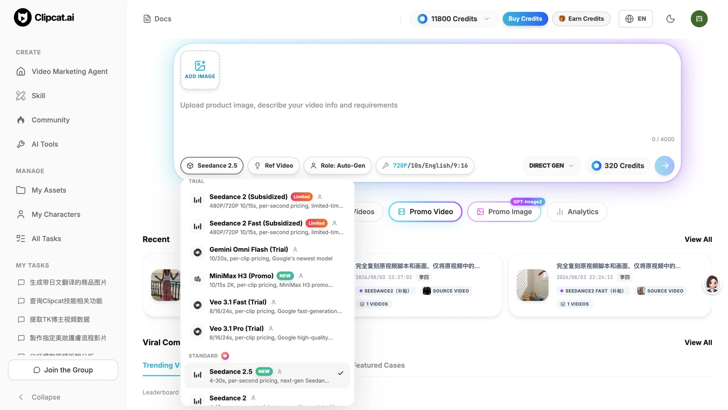Open the chat assistant avatar
Viewport: 728px width, 410px height.
pos(712,284)
